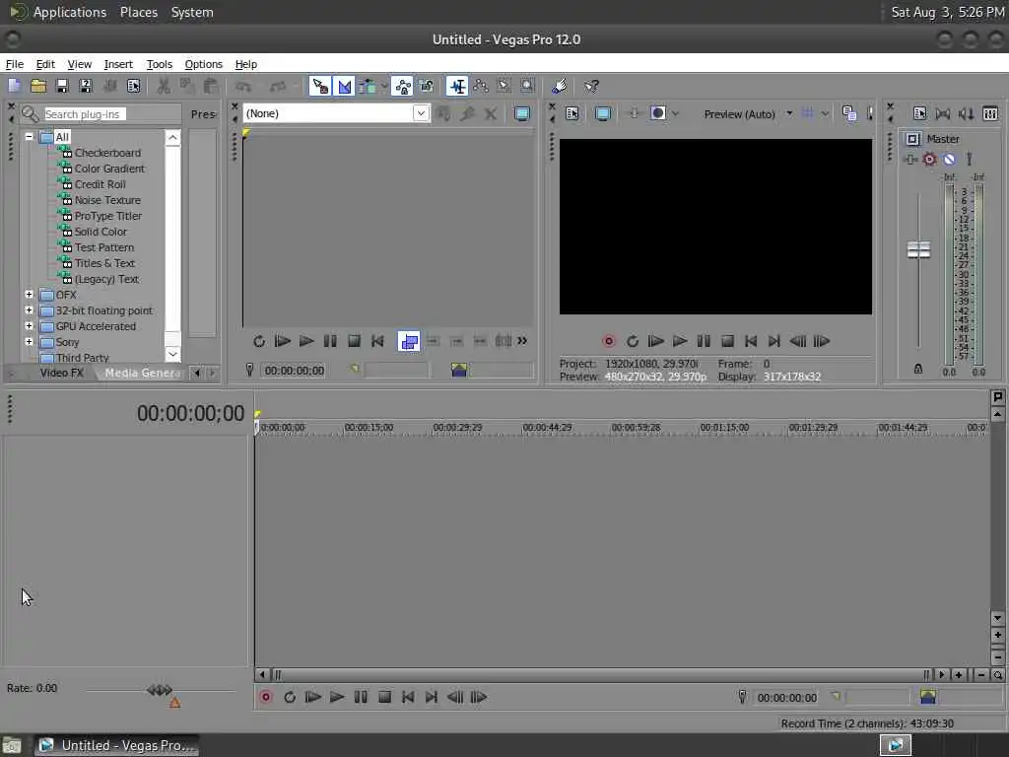
Task: Click the timeline Record button
Action: tap(265, 697)
